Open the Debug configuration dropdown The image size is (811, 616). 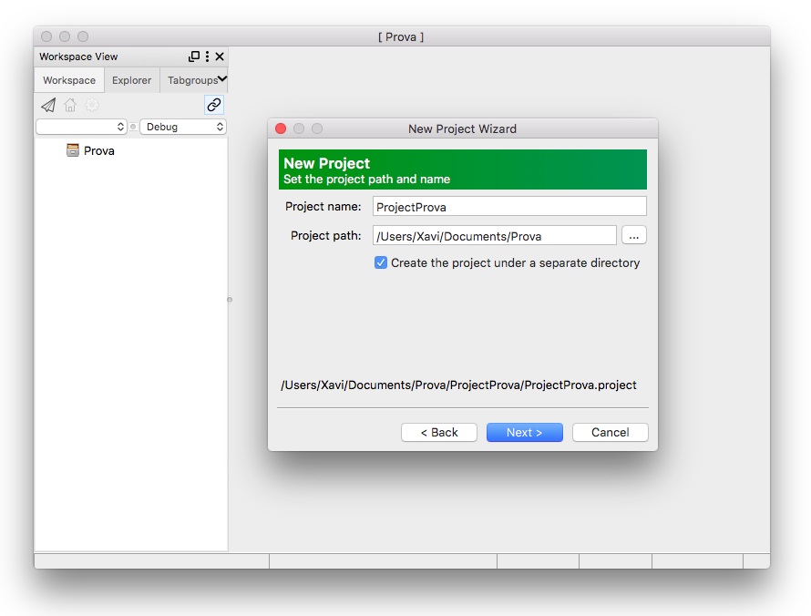pos(182,127)
